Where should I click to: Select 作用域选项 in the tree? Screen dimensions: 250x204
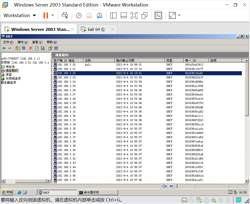[13, 79]
